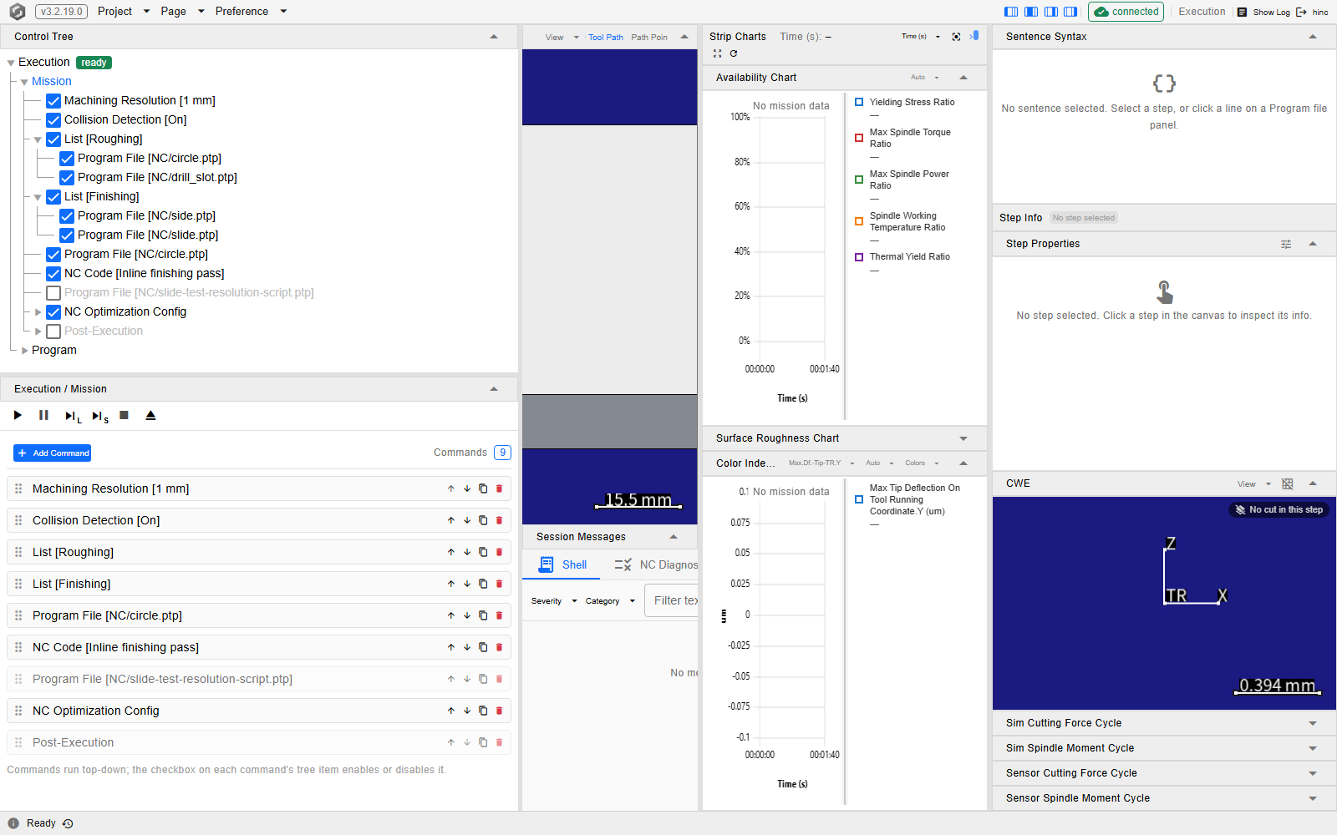Open the status history icon beside Ready
1337x835 pixels.
[68, 823]
